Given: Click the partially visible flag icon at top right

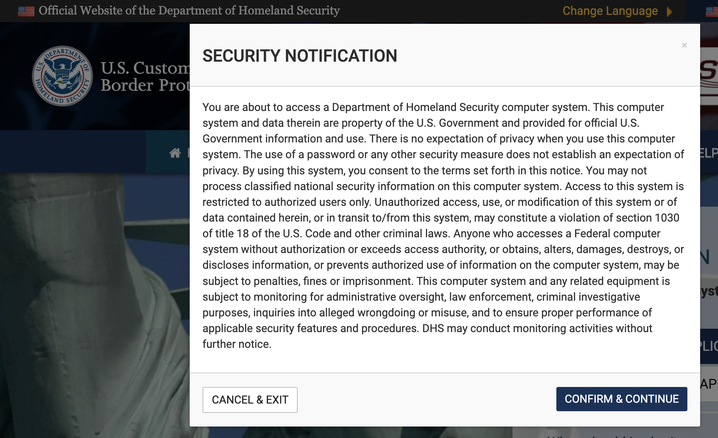Looking at the screenshot, I should pyautogui.click(x=712, y=11).
